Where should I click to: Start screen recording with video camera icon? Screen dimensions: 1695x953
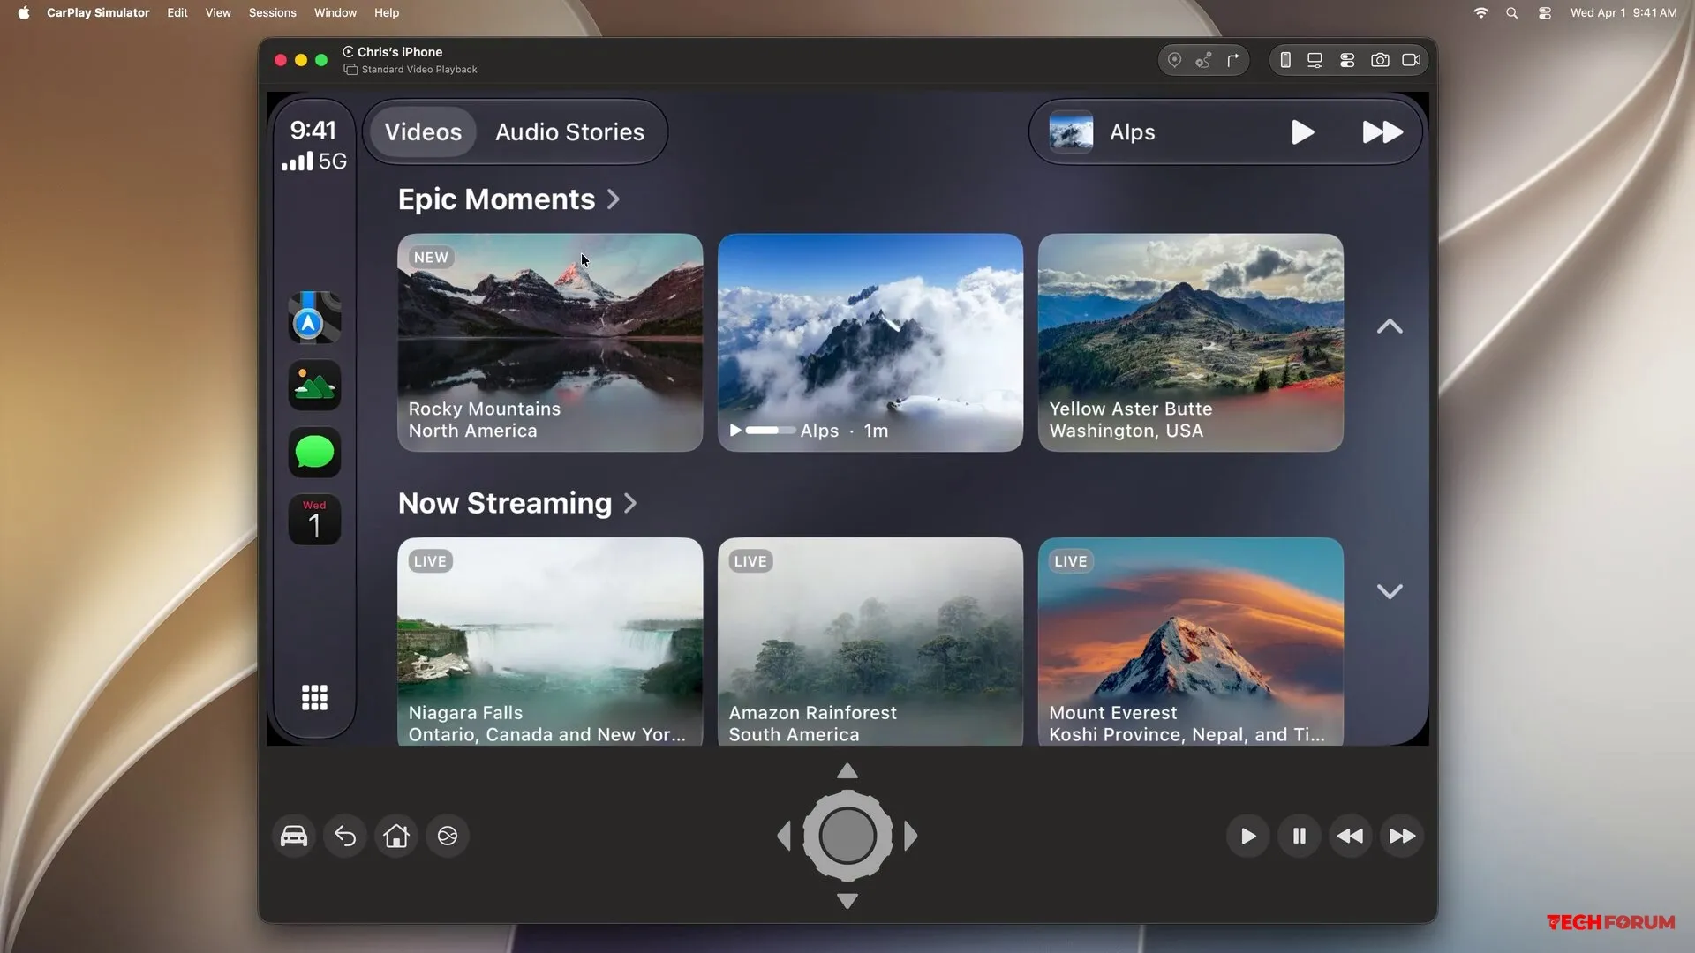tap(1412, 60)
